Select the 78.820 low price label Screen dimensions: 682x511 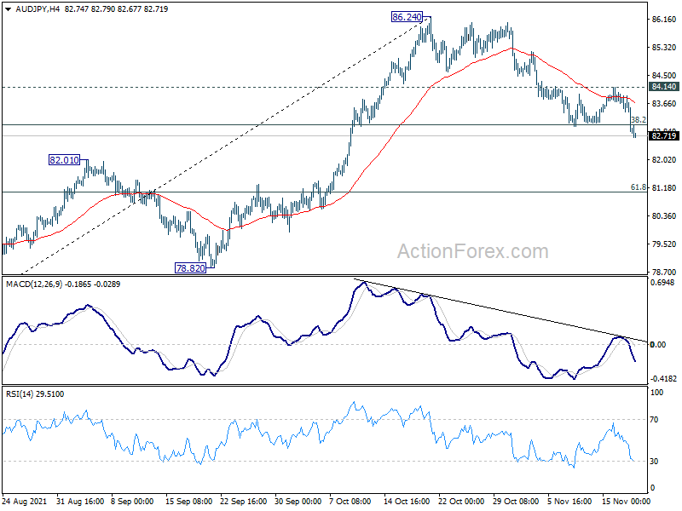(x=190, y=268)
